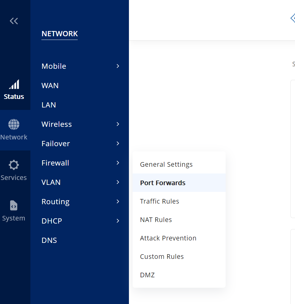
Task: Open the VLAN menu
Action: tap(51, 182)
